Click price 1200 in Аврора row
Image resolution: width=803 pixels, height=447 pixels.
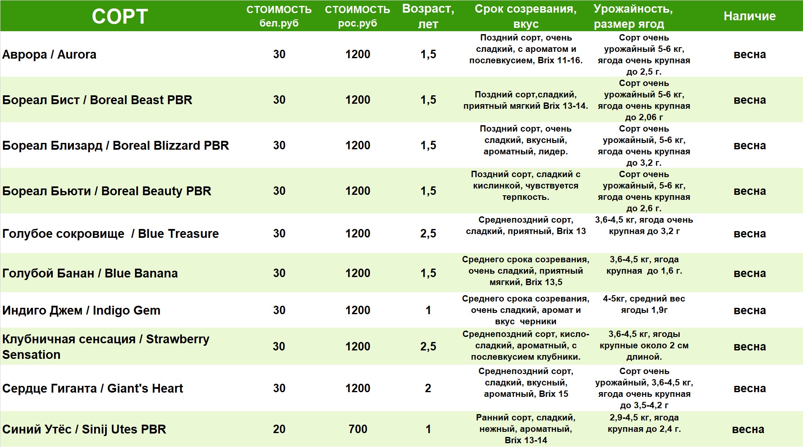pos(358,54)
